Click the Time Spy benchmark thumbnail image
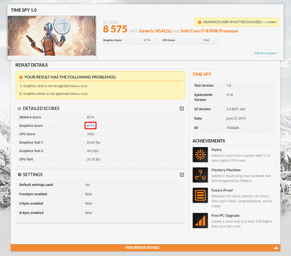291x256 pixels. tap(52, 36)
